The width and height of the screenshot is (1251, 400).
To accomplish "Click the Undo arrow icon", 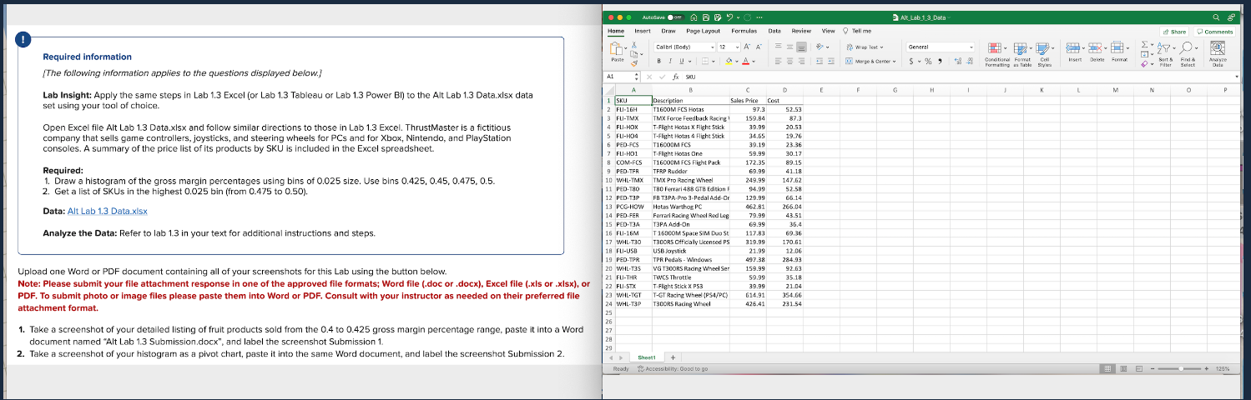I will [x=729, y=17].
